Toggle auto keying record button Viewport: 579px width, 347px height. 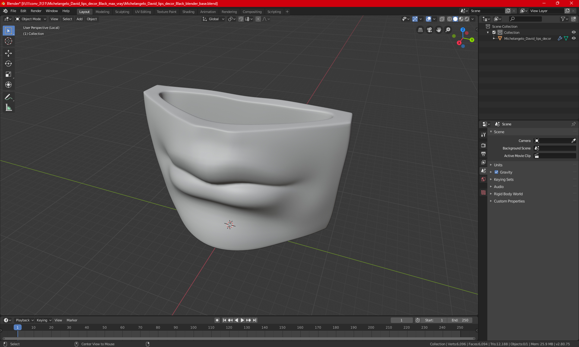click(x=217, y=320)
